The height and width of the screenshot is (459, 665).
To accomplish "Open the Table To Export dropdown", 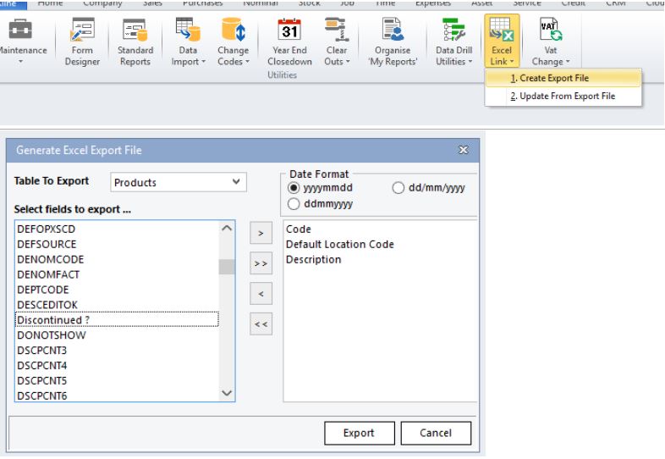I will pyautogui.click(x=179, y=182).
